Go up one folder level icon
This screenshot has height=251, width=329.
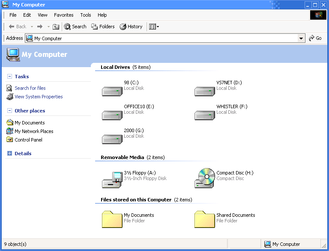click(56, 27)
